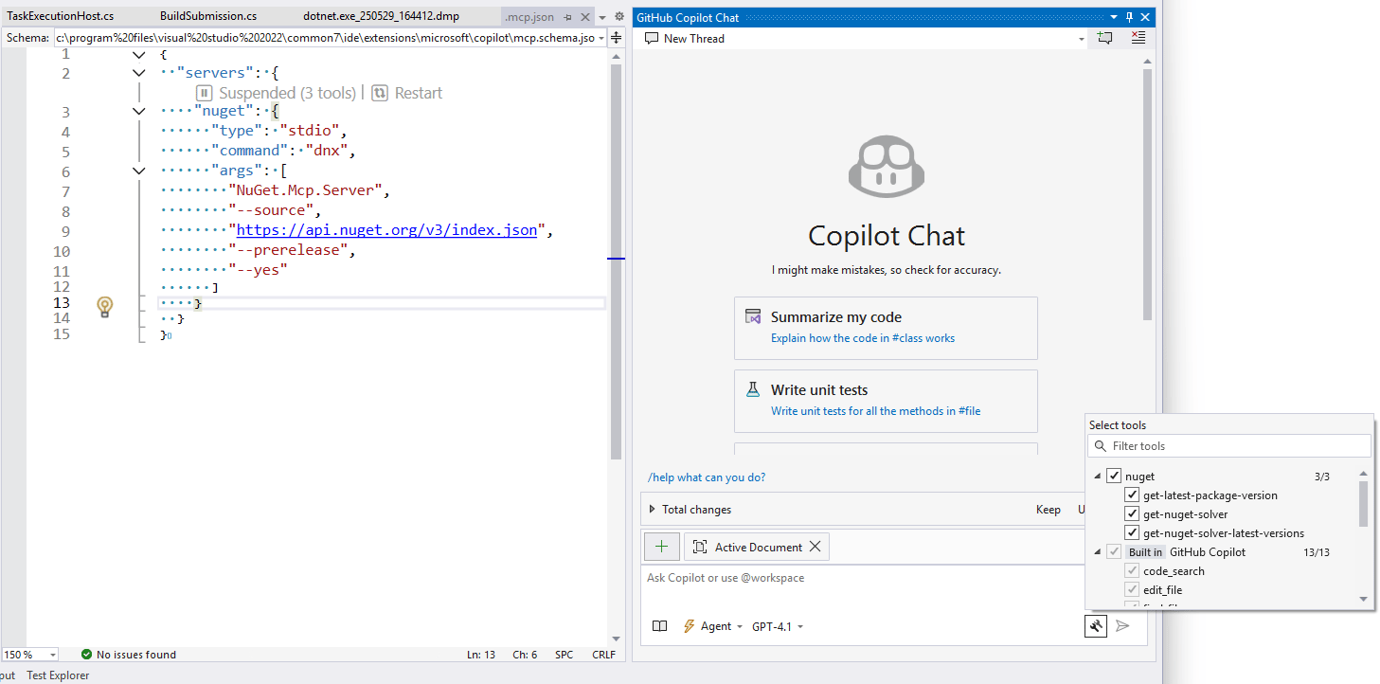This screenshot has width=1380, height=684.
Task: Click the tools wrench icon in chat
Action: coord(1096,626)
